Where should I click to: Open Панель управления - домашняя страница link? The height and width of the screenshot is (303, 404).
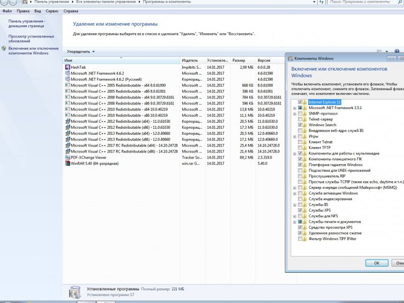click(x=27, y=23)
